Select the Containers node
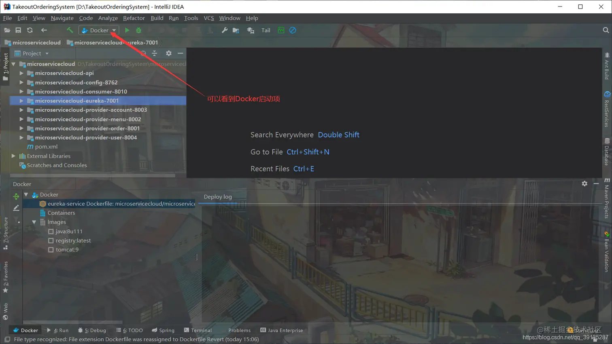Image resolution: width=612 pixels, height=344 pixels. coord(61,213)
